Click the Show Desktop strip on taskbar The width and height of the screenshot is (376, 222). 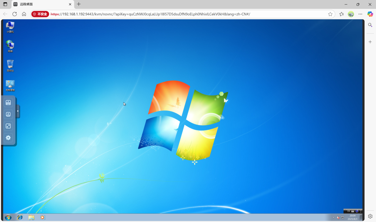coord(362,217)
